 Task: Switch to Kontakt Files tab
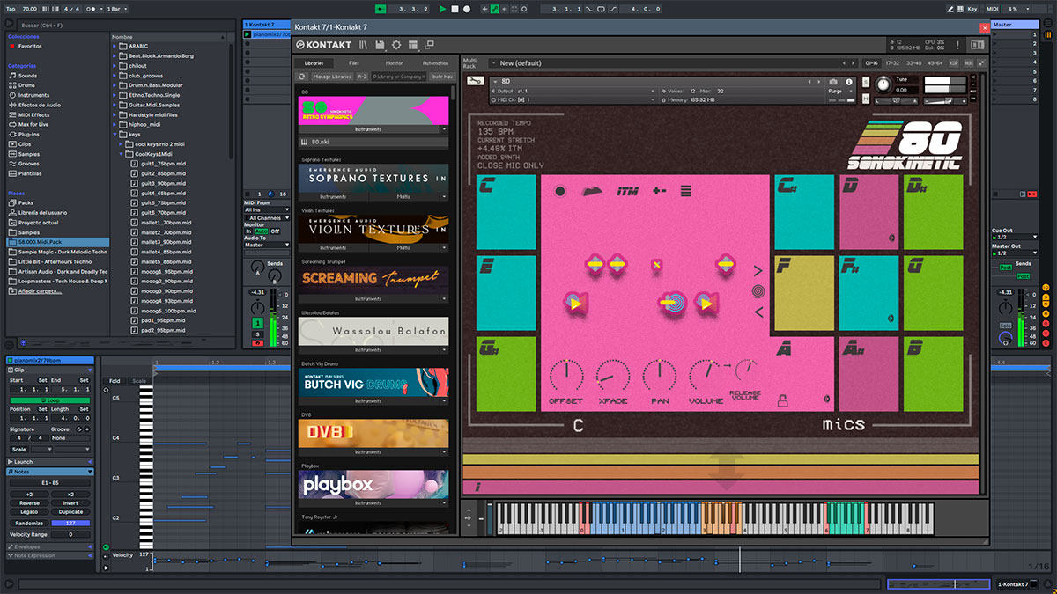point(353,63)
